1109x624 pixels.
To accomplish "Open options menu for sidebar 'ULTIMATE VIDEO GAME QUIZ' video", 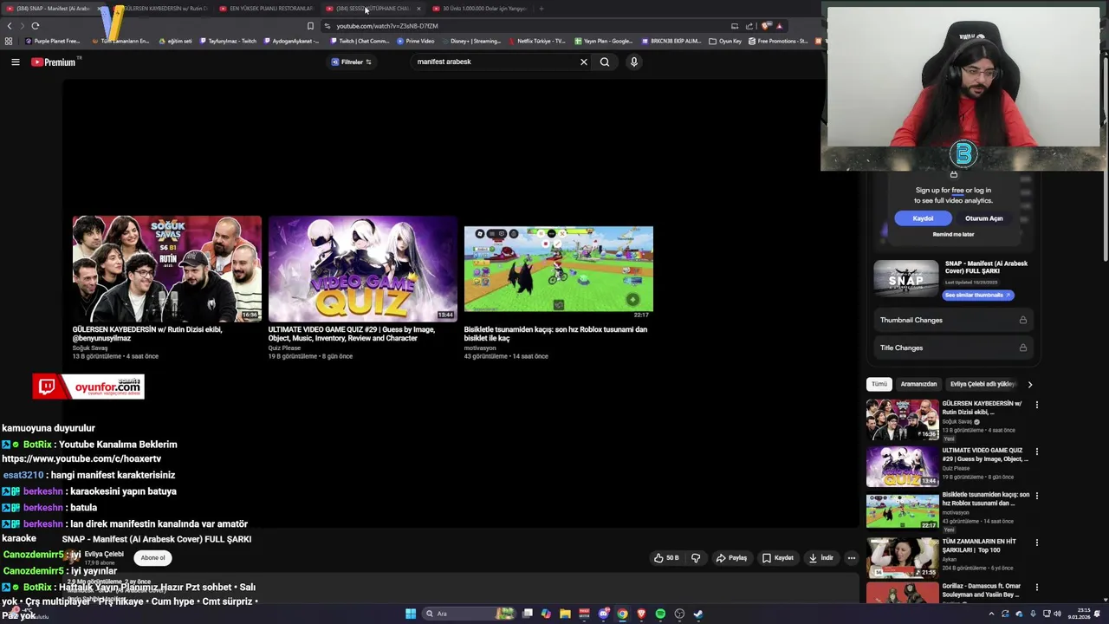I will [x=1036, y=452].
